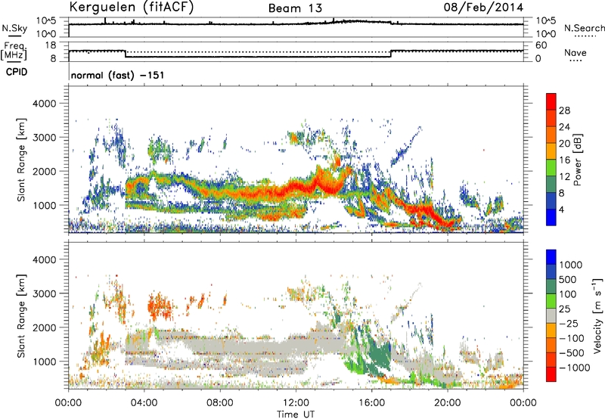Select the "28" power colorbar label
The image size is (605, 419).
point(564,110)
